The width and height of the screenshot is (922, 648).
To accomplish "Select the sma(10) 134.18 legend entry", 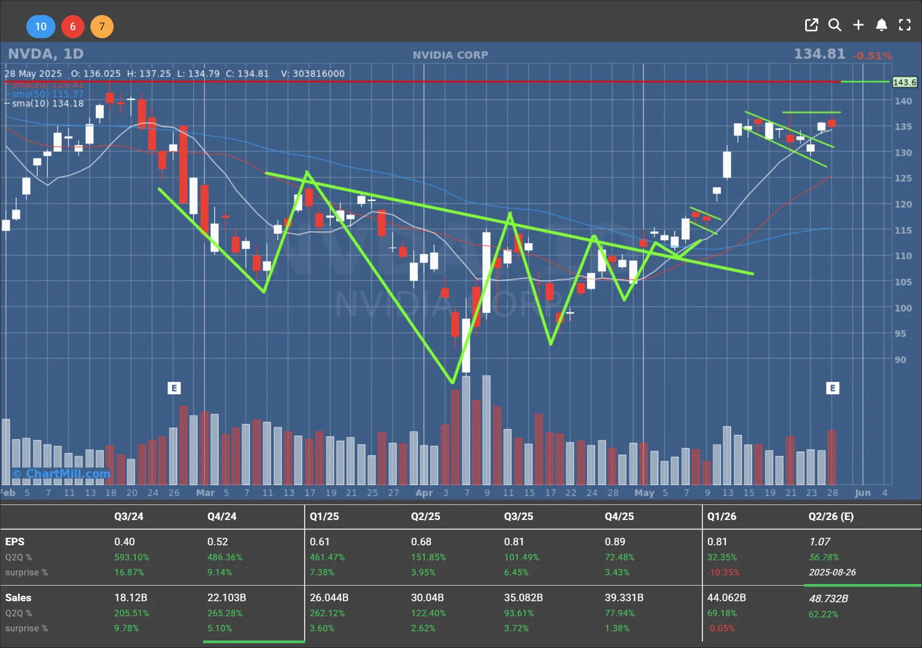I will point(44,103).
